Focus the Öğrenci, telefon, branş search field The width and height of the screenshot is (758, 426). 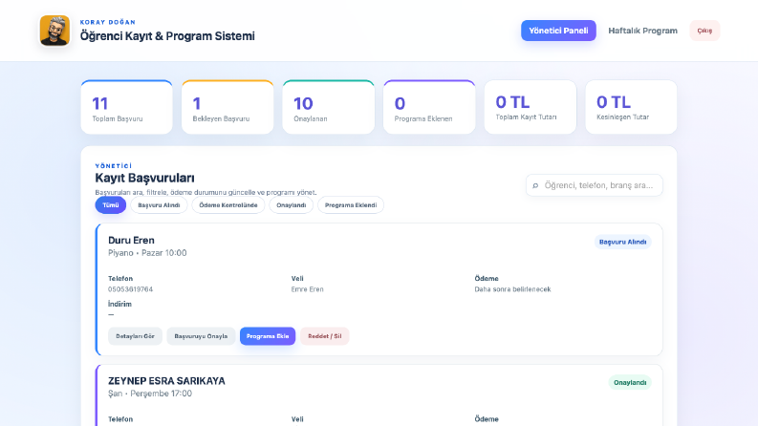(595, 185)
